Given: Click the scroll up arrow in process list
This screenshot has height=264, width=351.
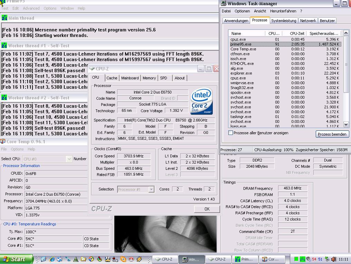Looking at the screenshot, I should click(346, 33).
